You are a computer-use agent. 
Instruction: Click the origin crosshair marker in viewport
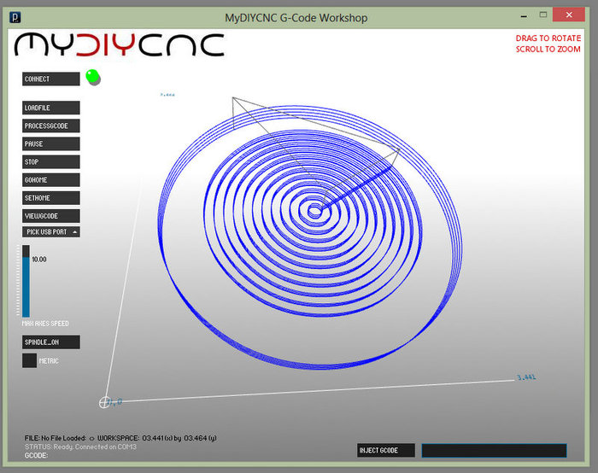pos(104,402)
